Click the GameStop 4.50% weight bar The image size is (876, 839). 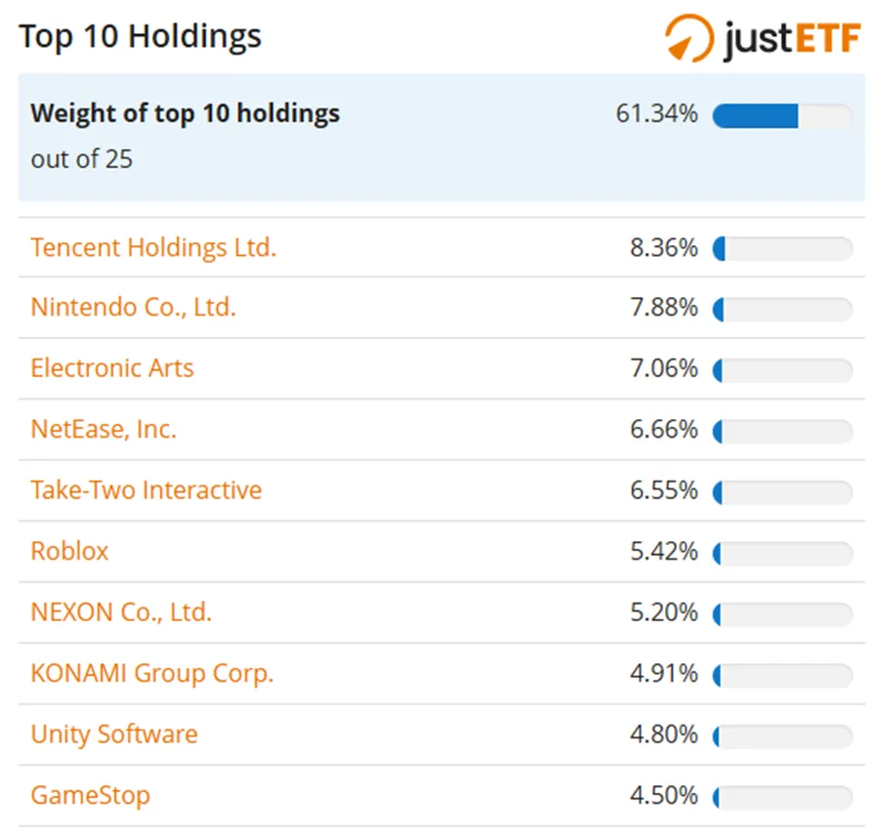point(782,797)
